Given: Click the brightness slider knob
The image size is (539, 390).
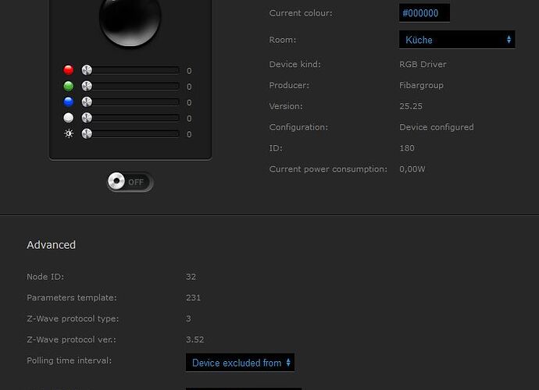Looking at the screenshot, I should (x=87, y=134).
